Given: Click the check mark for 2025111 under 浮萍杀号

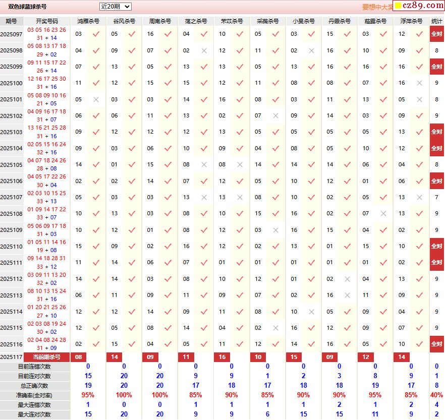Looking at the screenshot, I should [419, 263].
